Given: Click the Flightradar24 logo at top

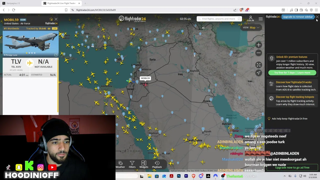Looking at the screenshot, I should click(132, 19).
